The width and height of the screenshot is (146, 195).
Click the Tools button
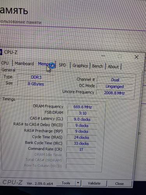[x=66, y=183]
